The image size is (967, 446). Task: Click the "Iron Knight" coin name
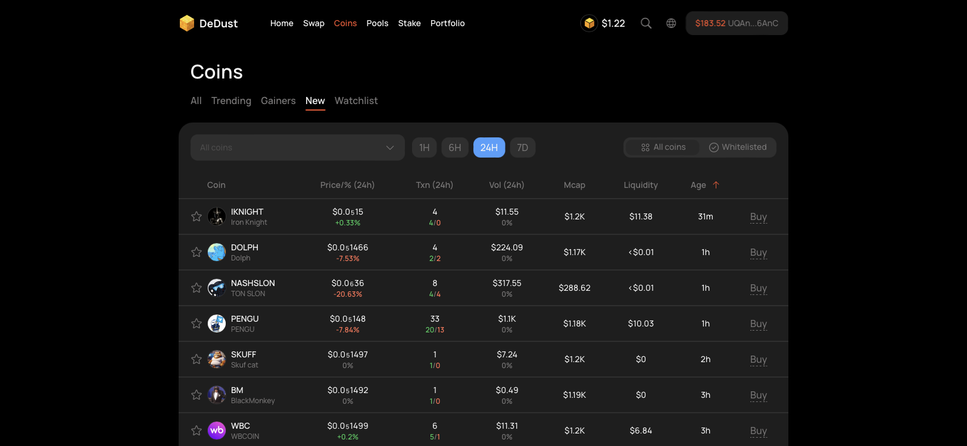click(249, 222)
